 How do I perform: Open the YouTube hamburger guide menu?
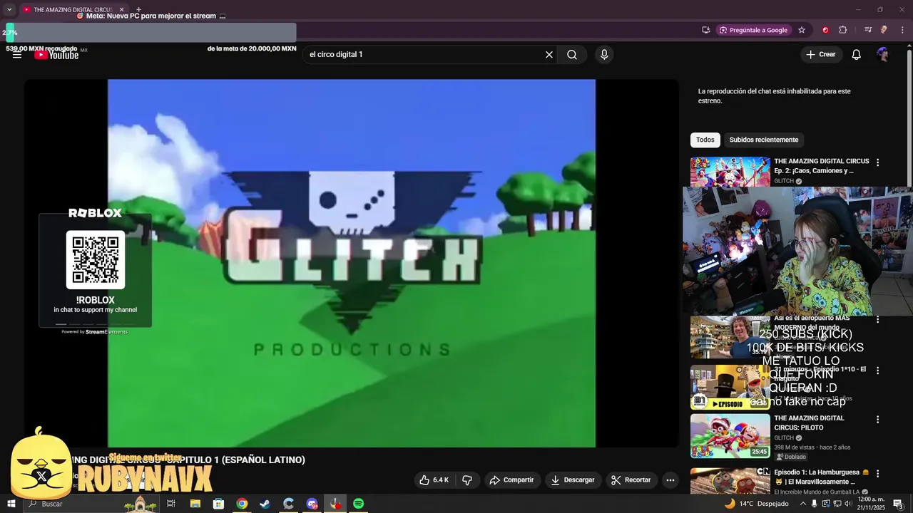click(16, 55)
